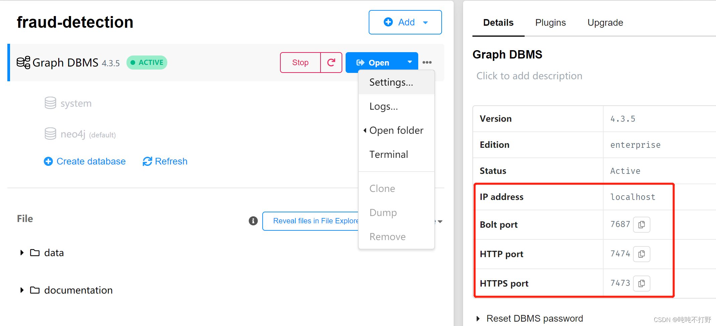Image resolution: width=716 pixels, height=326 pixels.
Task: Switch to the Plugins tab
Action: point(550,22)
